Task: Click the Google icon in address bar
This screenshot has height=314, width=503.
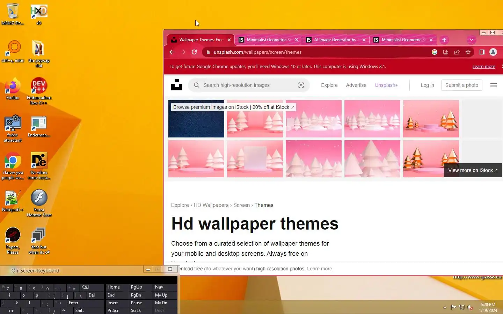Action: pyautogui.click(x=435, y=52)
